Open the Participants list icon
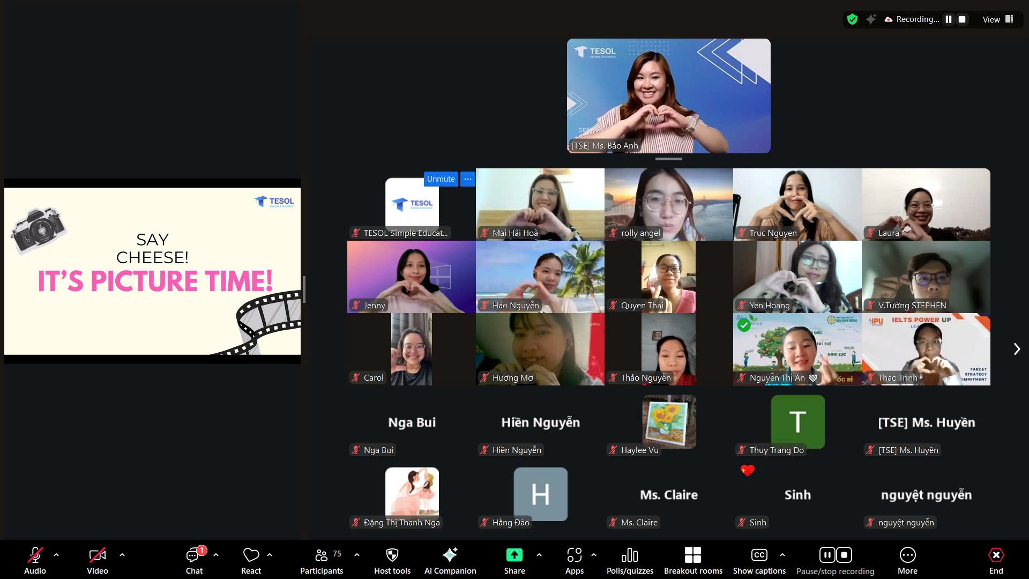Viewport: 1029px width, 579px height. pos(322,555)
